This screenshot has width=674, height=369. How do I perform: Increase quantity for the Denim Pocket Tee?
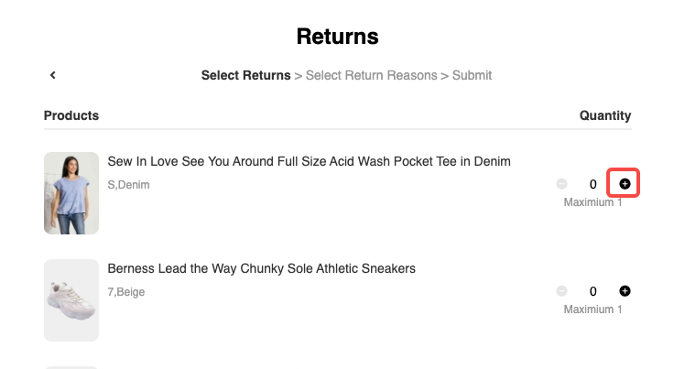pos(625,184)
